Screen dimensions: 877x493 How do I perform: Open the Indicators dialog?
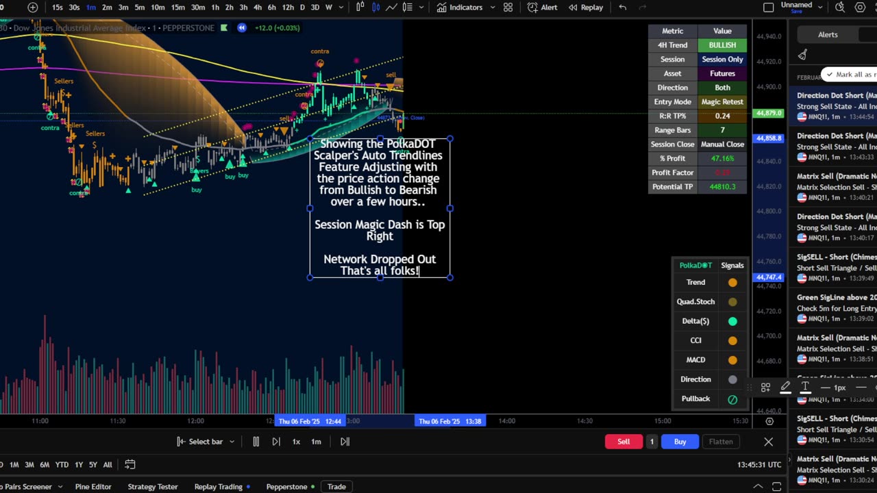[460, 8]
